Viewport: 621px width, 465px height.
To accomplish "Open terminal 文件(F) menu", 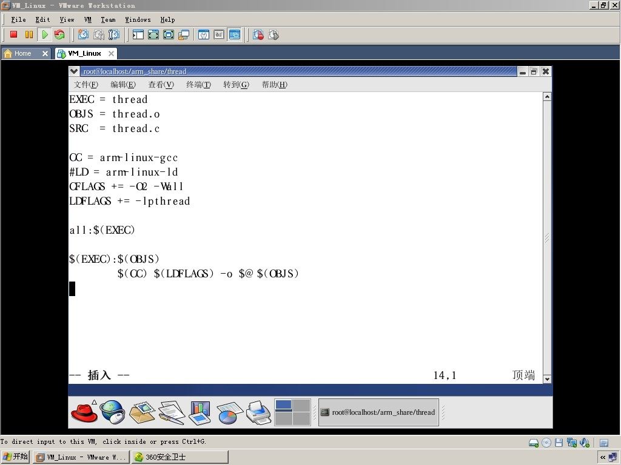I will [86, 85].
